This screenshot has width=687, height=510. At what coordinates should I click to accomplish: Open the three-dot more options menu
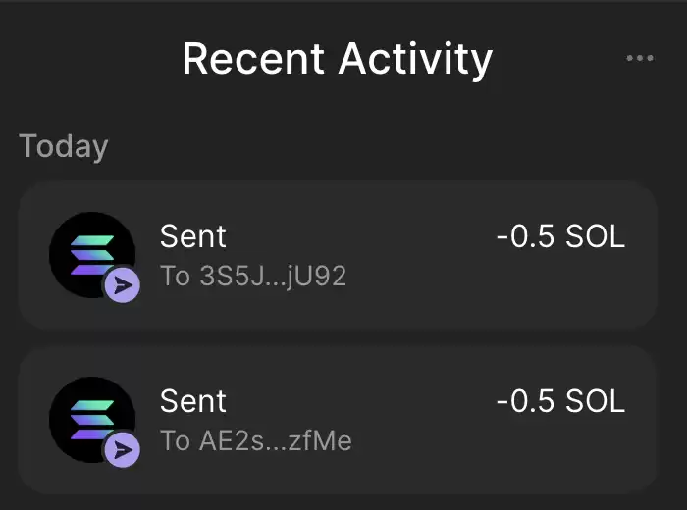(640, 58)
